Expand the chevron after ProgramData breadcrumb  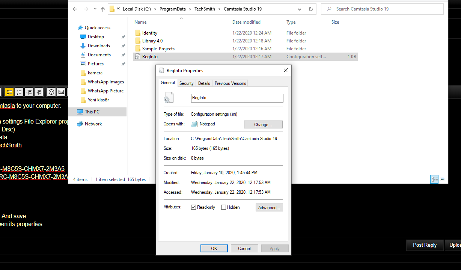pos(190,9)
